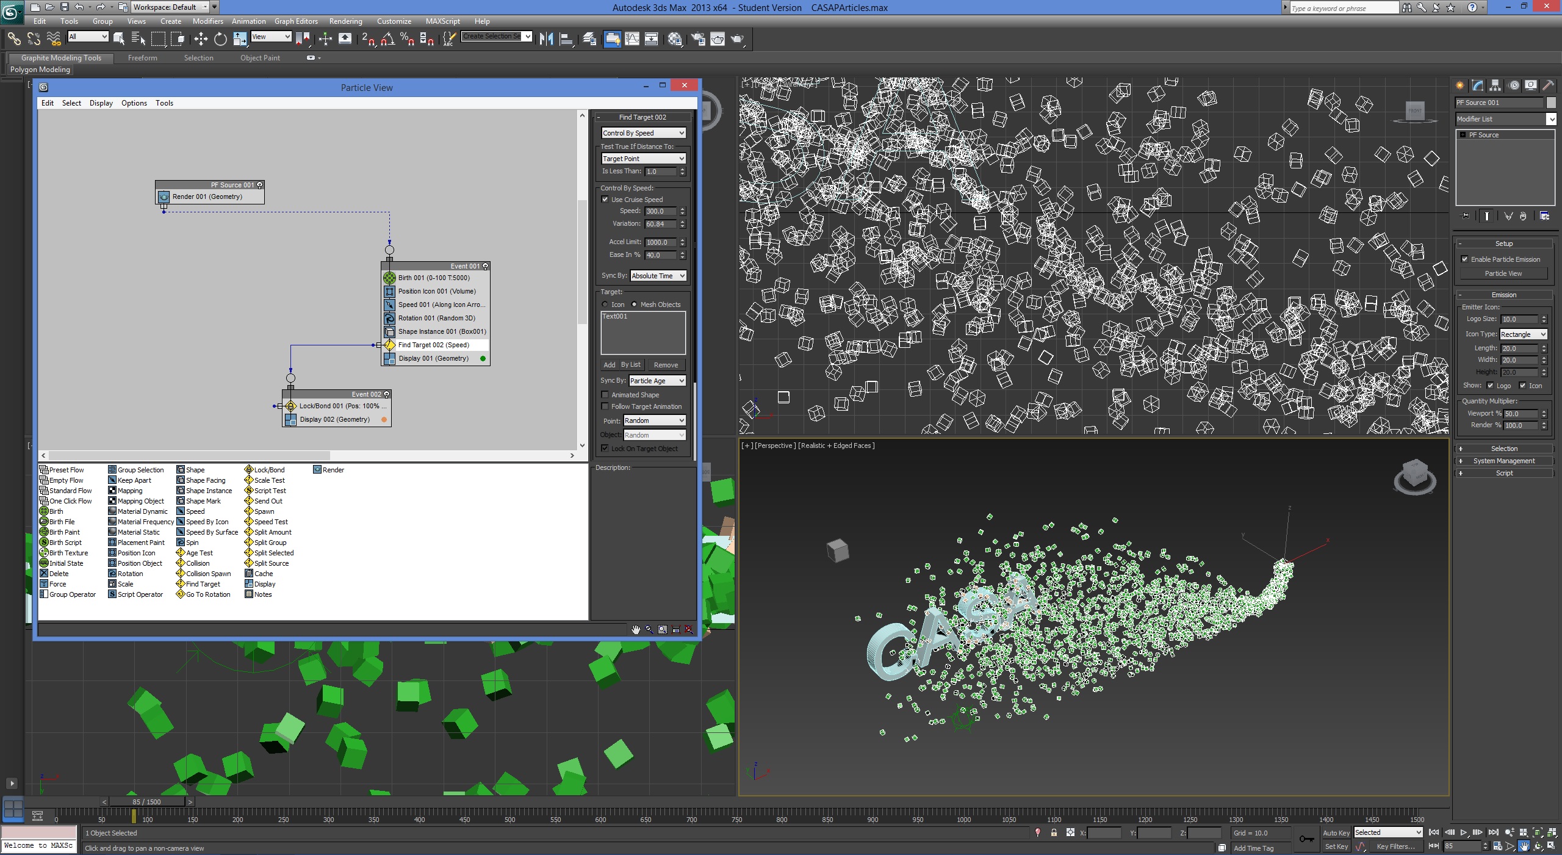Viewport: 1562px width, 855px height.
Task: Uncheck Use Cruise Speed
Action: click(605, 200)
